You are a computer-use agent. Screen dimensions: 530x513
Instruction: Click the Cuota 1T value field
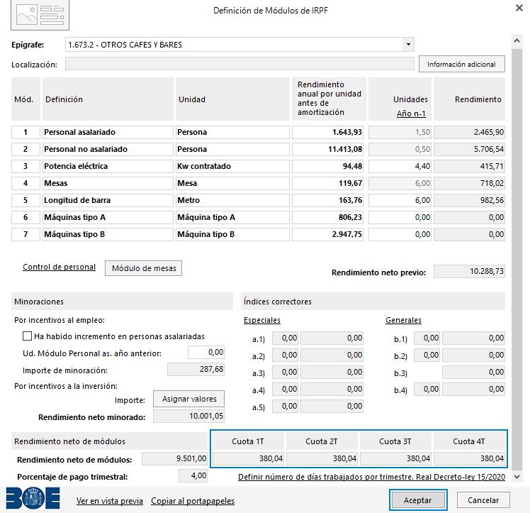248,458
